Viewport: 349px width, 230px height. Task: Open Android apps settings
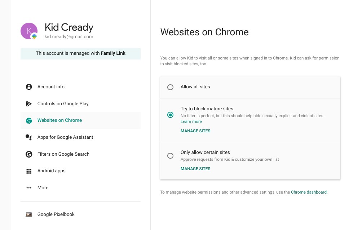pos(80,171)
